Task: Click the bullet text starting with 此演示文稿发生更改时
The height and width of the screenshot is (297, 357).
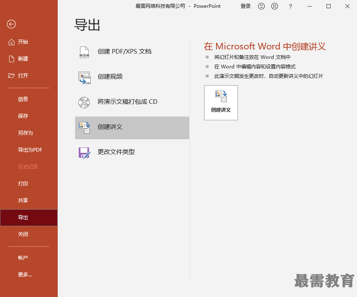Action: coord(269,76)
